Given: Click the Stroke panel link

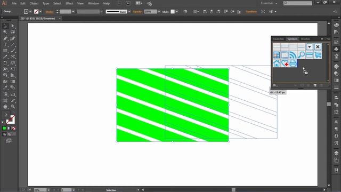Looking at the screenshot, I should [x=50, y=12].
